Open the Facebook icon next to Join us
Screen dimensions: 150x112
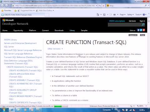(x=138, y=30)
